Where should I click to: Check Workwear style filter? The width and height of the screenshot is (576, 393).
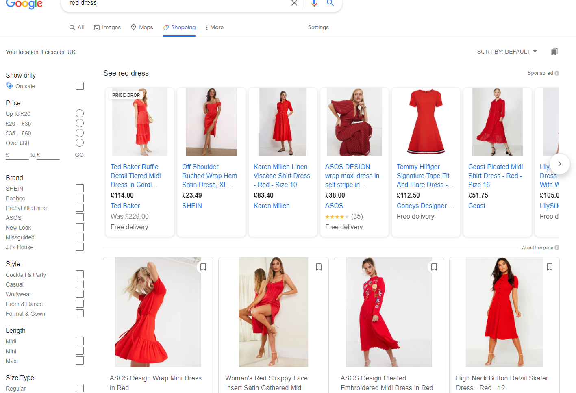point(80,294)
